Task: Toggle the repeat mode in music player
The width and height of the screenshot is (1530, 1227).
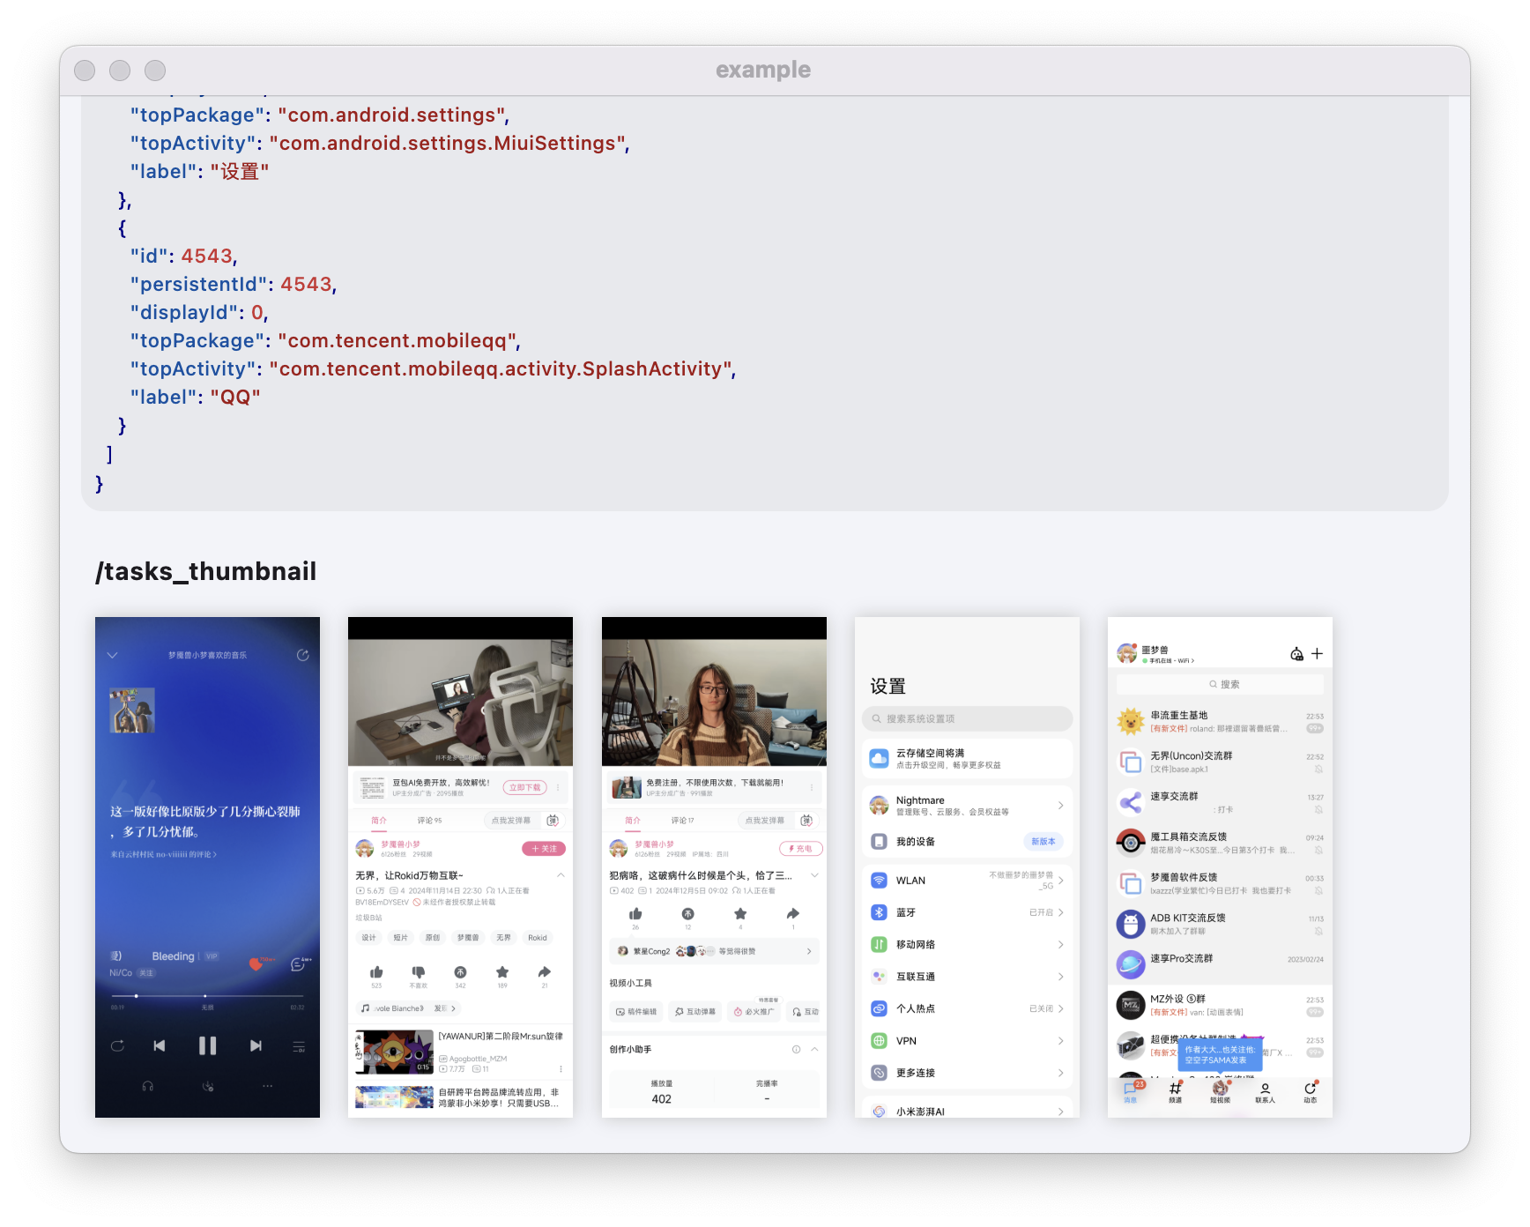Action: pos(117,1045)
